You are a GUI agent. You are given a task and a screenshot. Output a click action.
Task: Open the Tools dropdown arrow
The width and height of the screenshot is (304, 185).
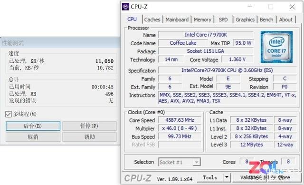click(x=227, y=177)
